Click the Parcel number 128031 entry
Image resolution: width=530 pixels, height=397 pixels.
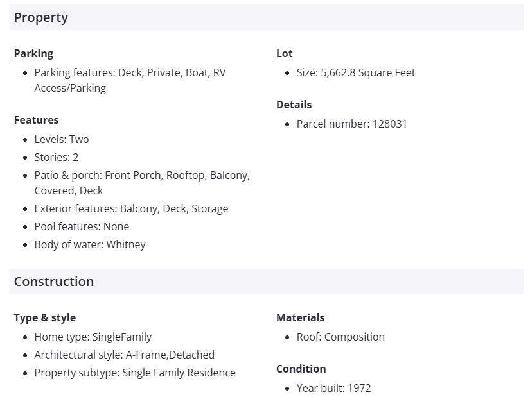(x=352, y=124)
